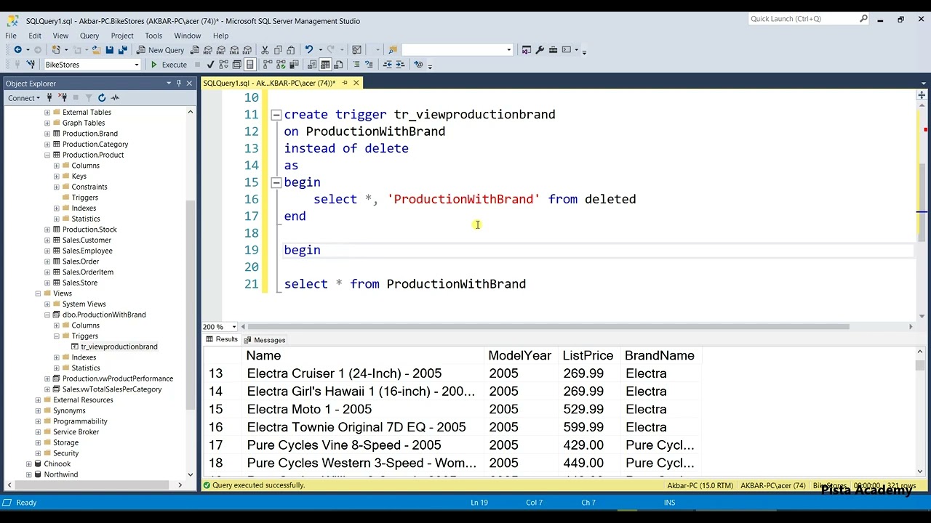Click the Cut scissors icon
This screenshot has width=931, height=523.
[265, 49]
